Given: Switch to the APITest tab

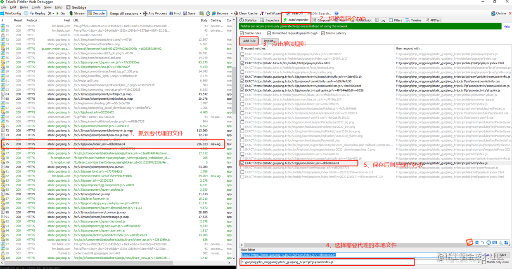Looking at the screenshot, I should (433, 20).
